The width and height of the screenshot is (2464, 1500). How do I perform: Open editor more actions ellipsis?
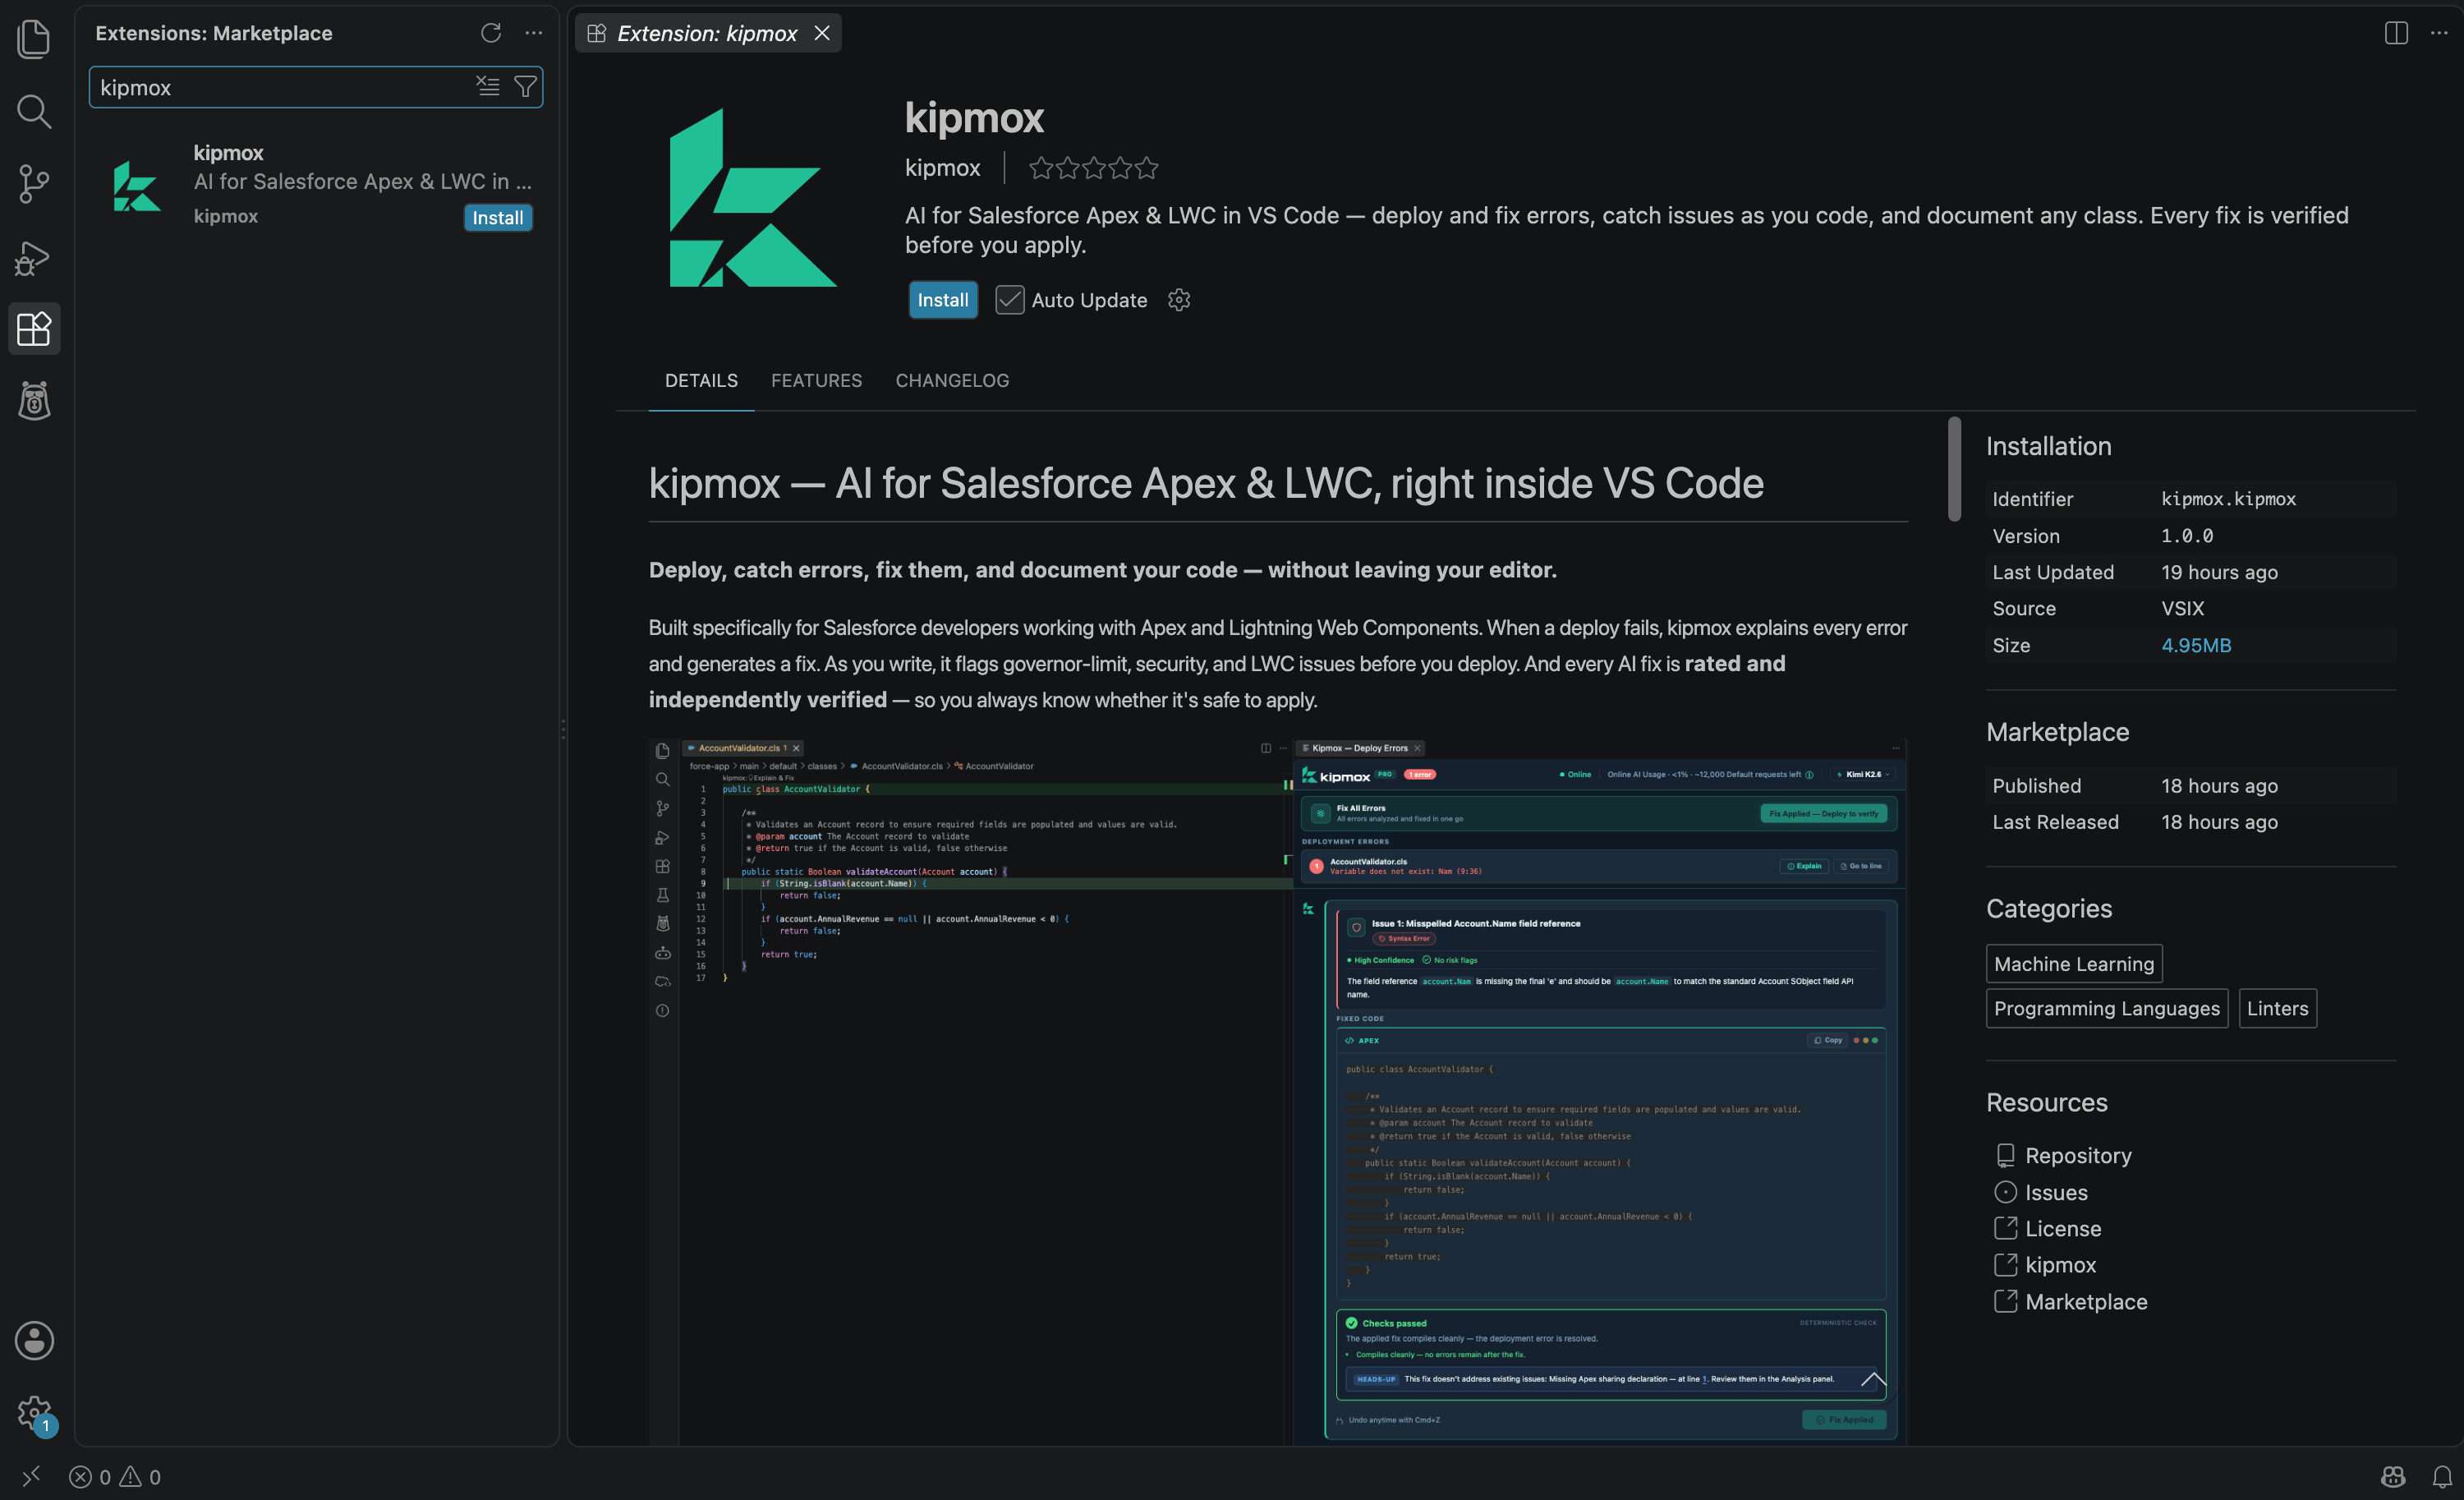pos(2439,33)
